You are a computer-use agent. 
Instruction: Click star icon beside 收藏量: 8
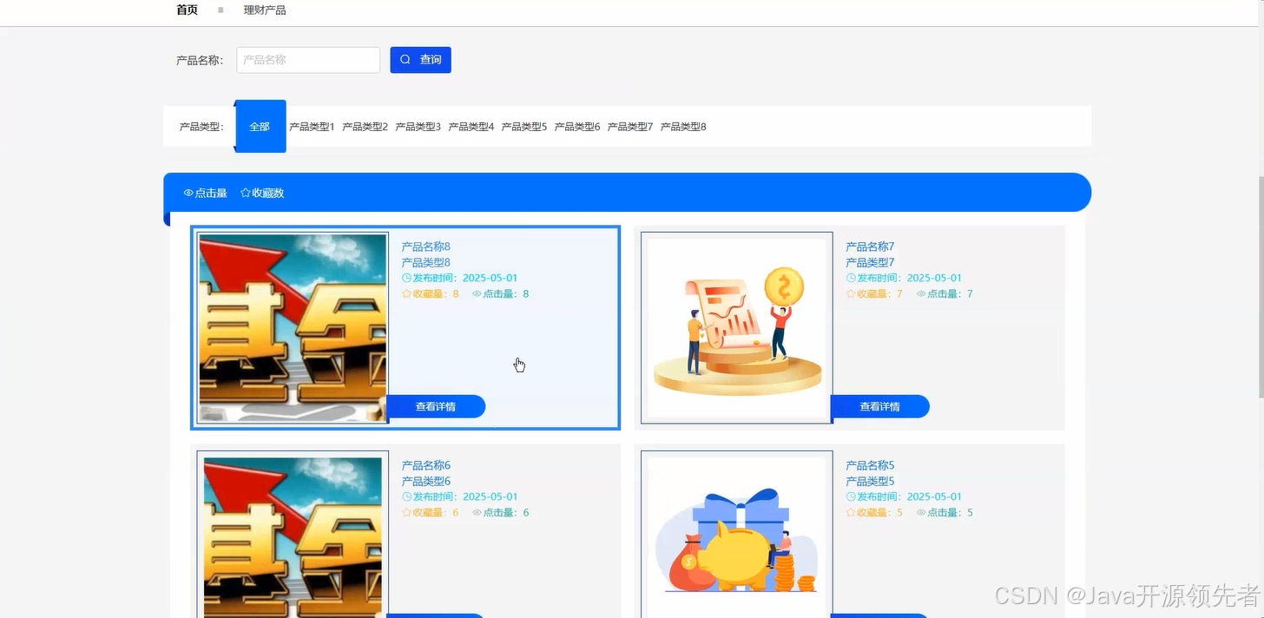(406, 293)
